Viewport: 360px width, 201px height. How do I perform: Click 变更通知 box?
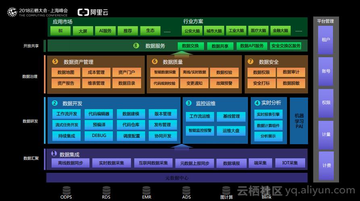click(x=194, y=83)
